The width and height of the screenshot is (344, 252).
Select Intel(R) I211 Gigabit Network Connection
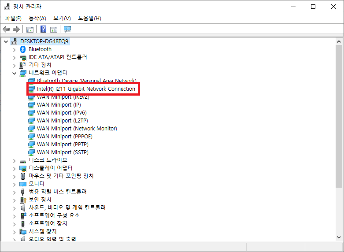(86, 89)
